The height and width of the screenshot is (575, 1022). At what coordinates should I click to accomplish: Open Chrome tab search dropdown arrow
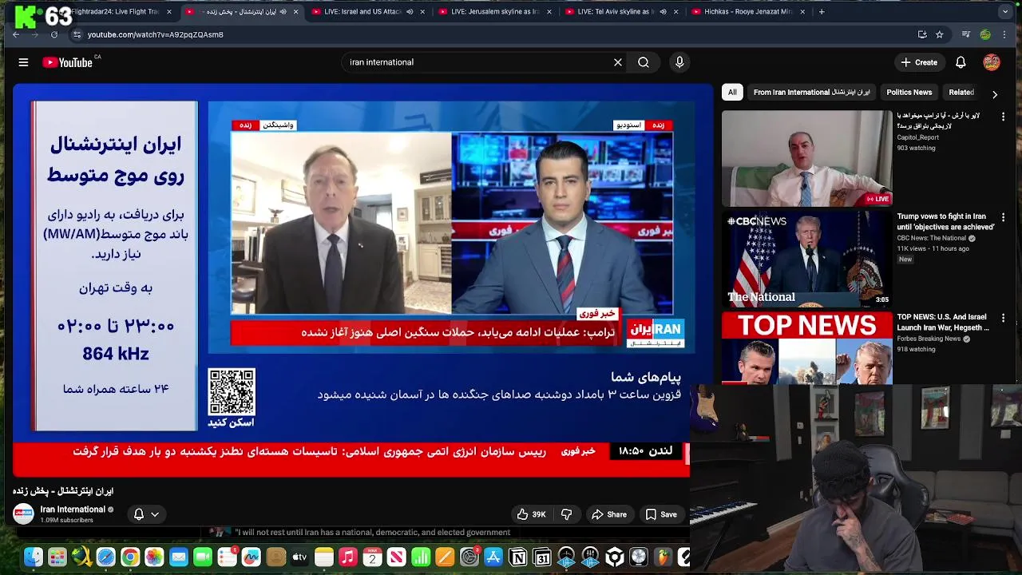point(1004,12)
